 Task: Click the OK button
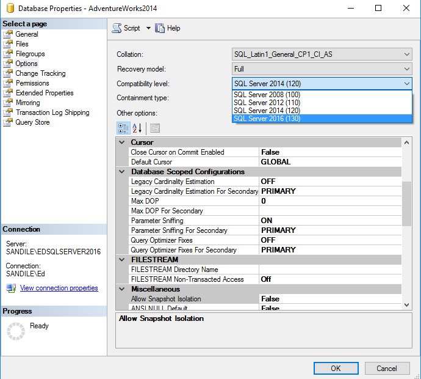[x=336, y=368]
